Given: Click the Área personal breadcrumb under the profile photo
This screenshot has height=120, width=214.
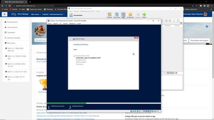Looking at the screenshot, I should (40, 40).
